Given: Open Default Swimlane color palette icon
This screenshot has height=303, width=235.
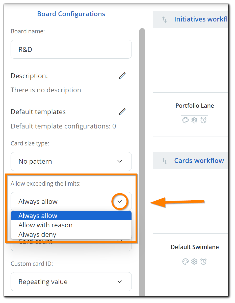Looking at the screenshot, I should coord(186,262).
